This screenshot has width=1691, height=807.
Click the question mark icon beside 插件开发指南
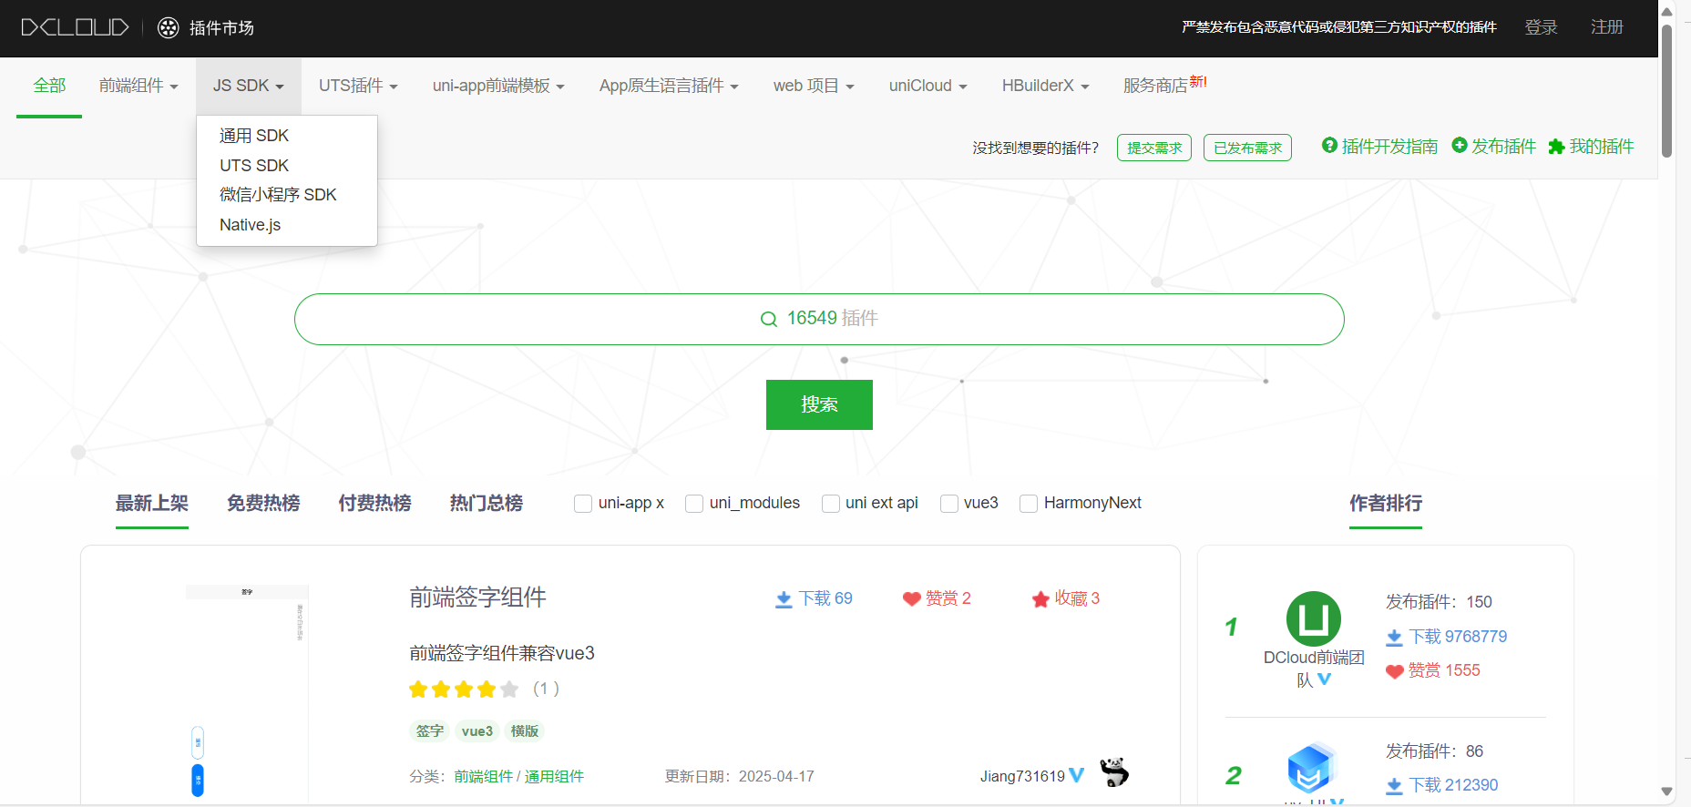pyautogui.click(x=1329, y=145)
